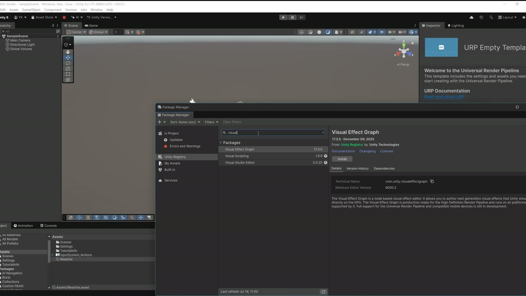
Task: Open the AI dropdown in toolbar
Action: (x=77, y=18)
